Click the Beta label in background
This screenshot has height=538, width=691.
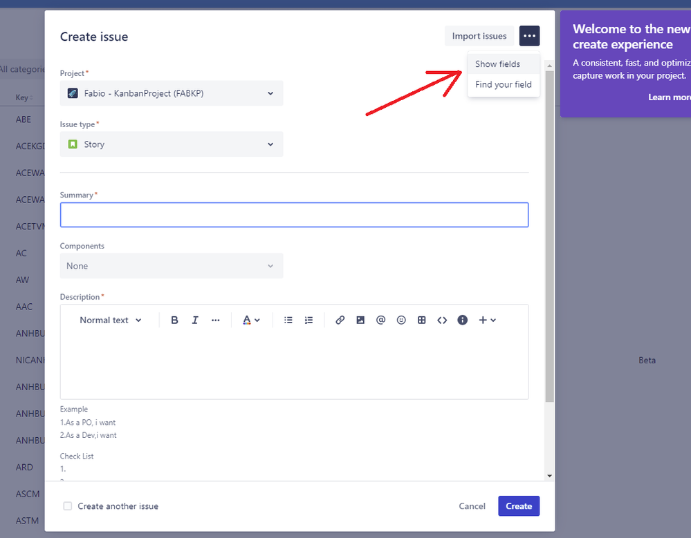click(647, 361)
